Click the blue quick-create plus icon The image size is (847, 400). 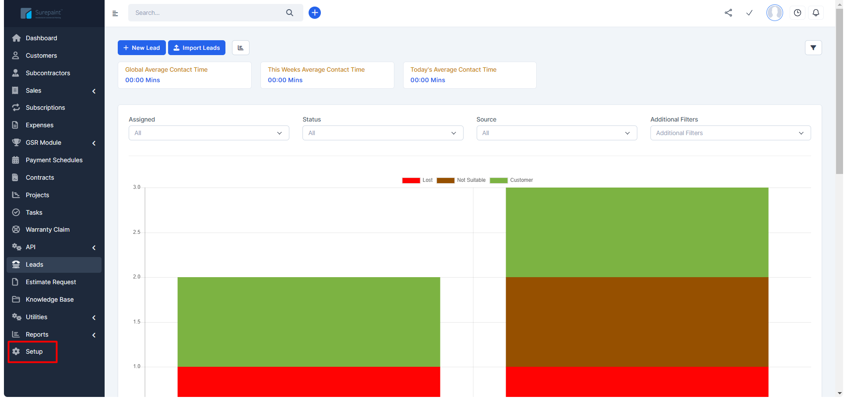(x=315, y=13)
